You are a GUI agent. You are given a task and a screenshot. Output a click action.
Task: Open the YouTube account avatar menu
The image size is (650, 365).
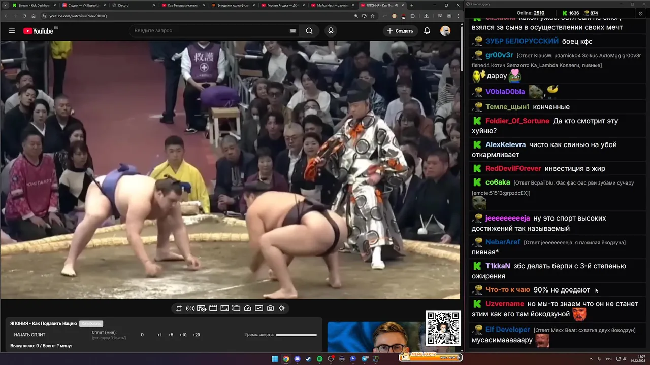pos(445,31)
